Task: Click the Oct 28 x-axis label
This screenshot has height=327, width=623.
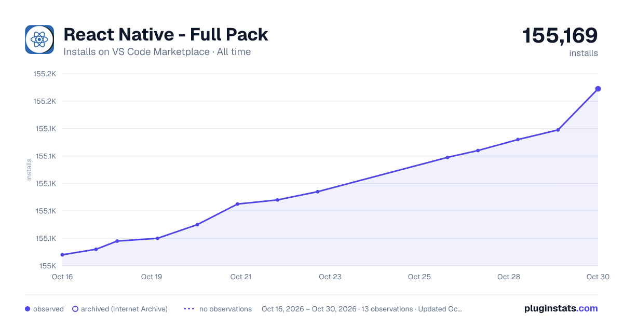Action: 509,277
